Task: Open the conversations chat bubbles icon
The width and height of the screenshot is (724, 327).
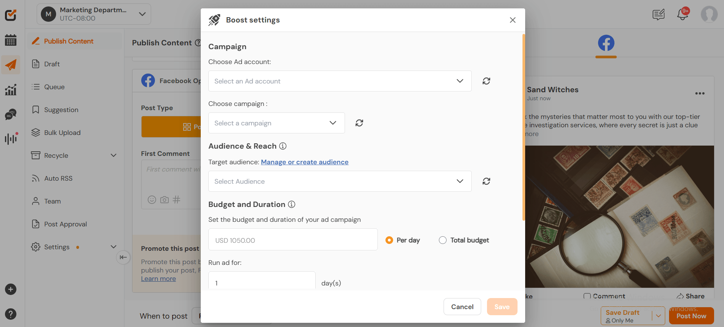Action: click(x=11, y=114)
